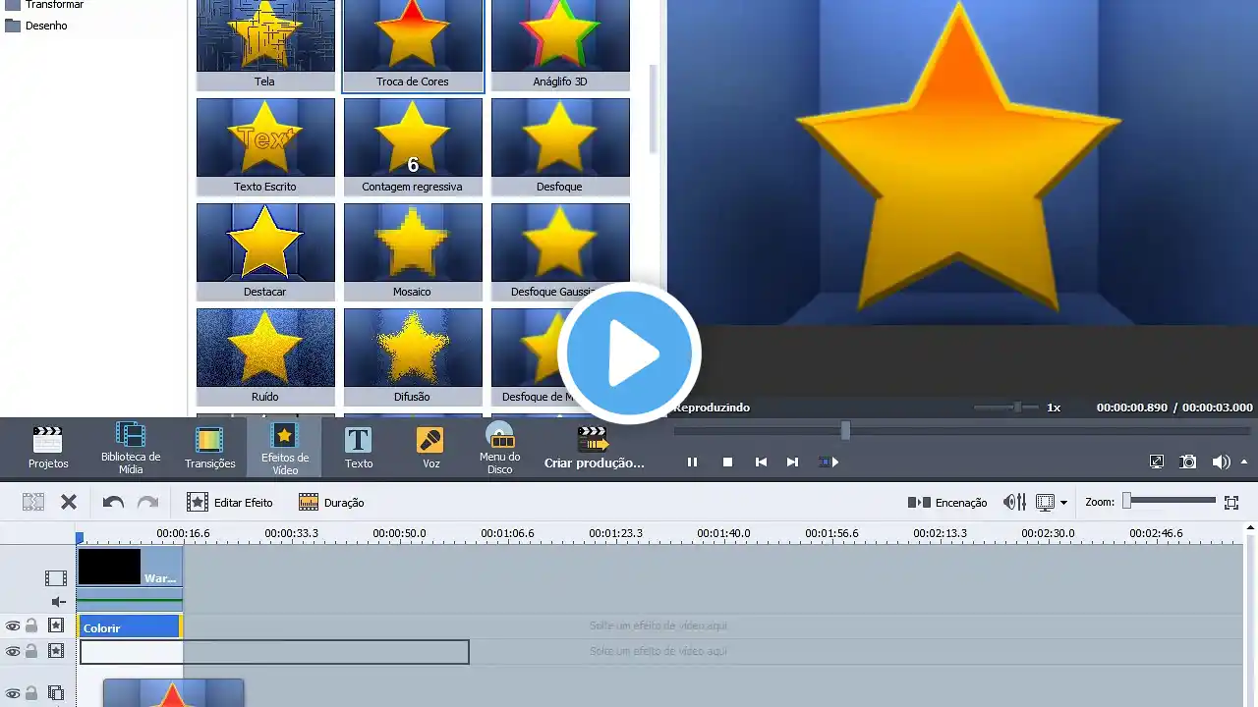Take a snapshot with the camera icon
The image size is (1258, 707).
(x=1188, y=462)
